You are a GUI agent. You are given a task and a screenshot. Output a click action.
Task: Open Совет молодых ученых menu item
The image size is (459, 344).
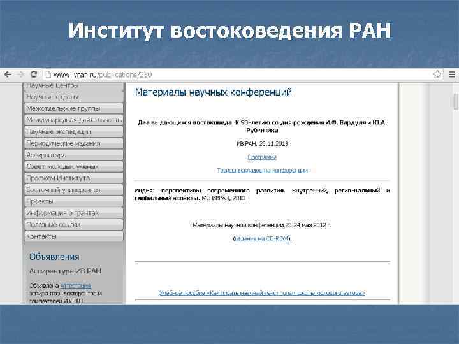click(74, 166)
